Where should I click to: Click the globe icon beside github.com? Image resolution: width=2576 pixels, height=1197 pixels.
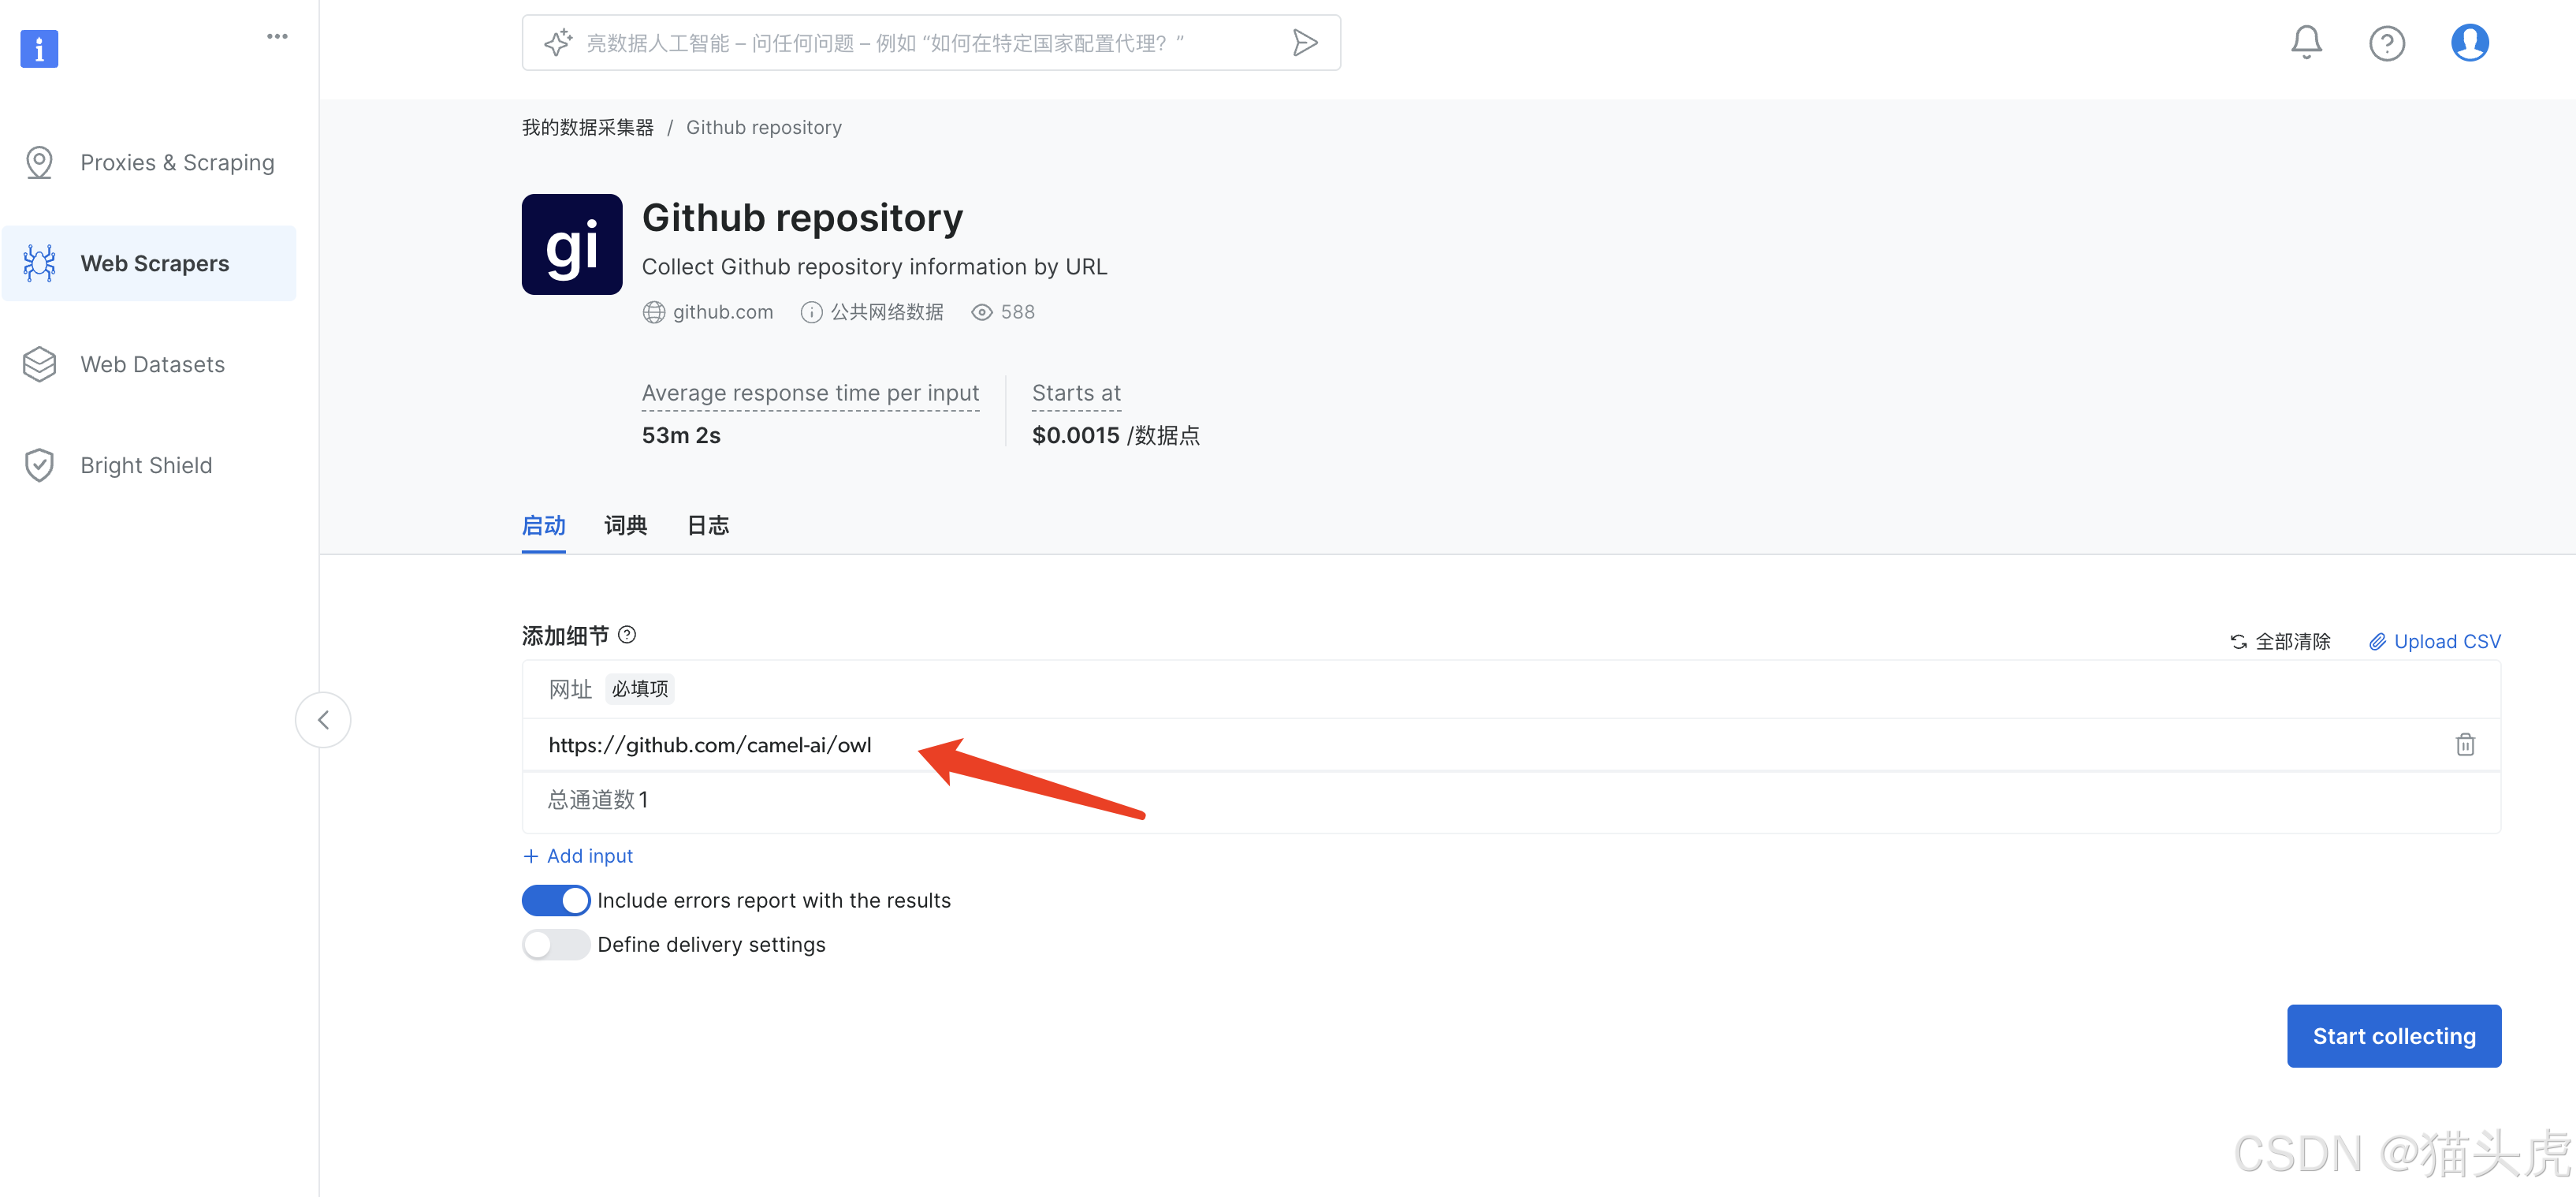(x=653, y=312)
